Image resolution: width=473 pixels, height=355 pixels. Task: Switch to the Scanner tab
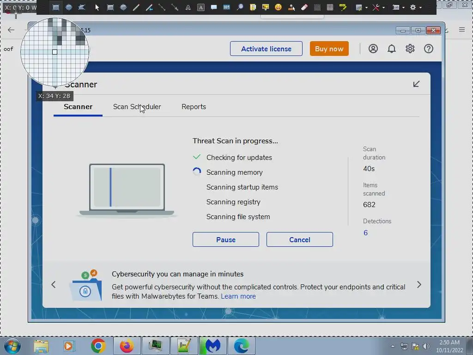click(78, 107)
